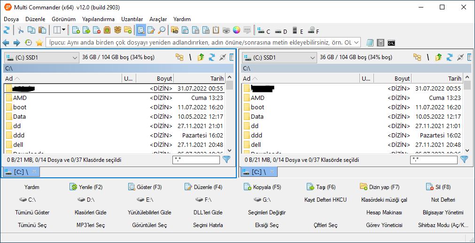The image size is (475, 243).
Task: Click the unpack archive box icon
Action: click(x=117, y=30)
